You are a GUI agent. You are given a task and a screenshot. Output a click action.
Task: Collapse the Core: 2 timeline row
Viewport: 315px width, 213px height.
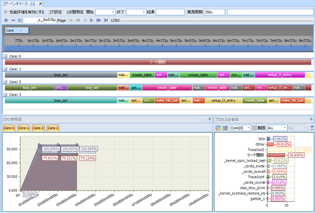[x=5, y=82]
